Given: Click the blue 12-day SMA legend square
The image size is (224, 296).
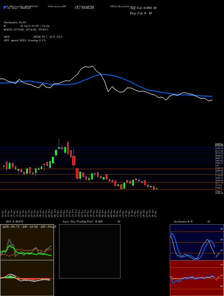Looking at the screenshot, I should pos(5,8).
